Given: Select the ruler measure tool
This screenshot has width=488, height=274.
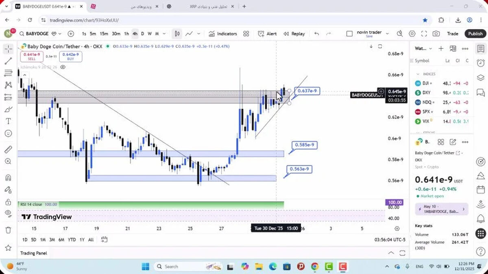Looking at the screenshot, I should pyautogui.click(x=8, y=150).
